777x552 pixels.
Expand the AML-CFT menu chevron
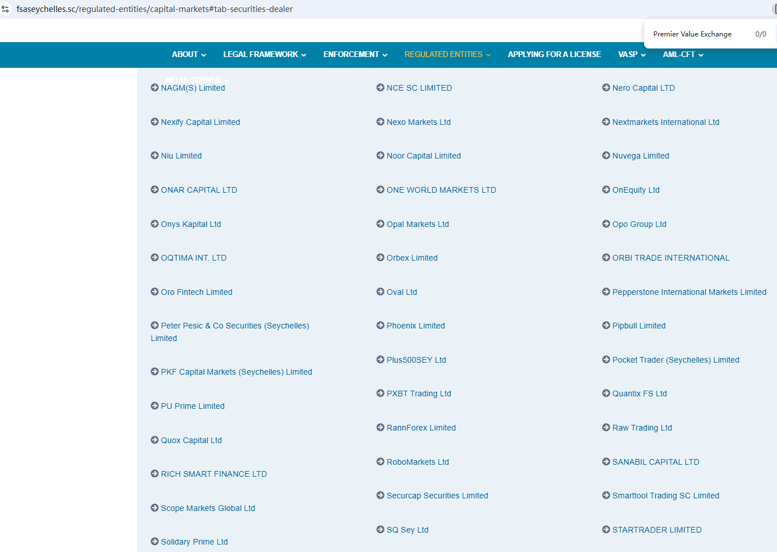coord(701,55)
